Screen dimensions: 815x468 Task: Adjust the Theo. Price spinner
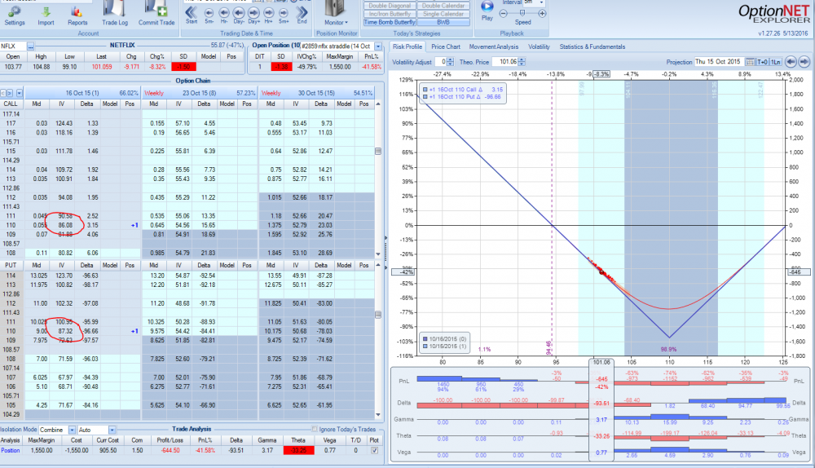coord(522,62)
